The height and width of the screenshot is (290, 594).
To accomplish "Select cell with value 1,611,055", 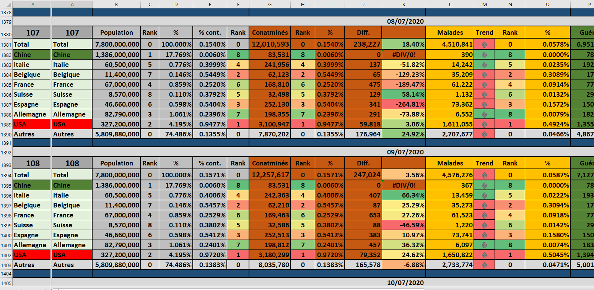I will click(x=450, y=124).
